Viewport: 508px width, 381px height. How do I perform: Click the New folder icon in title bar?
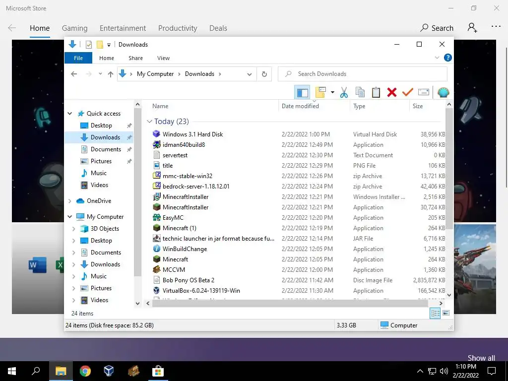100,45
